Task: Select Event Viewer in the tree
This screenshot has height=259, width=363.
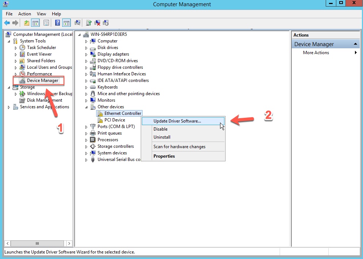Action: [x=39, y=54]
